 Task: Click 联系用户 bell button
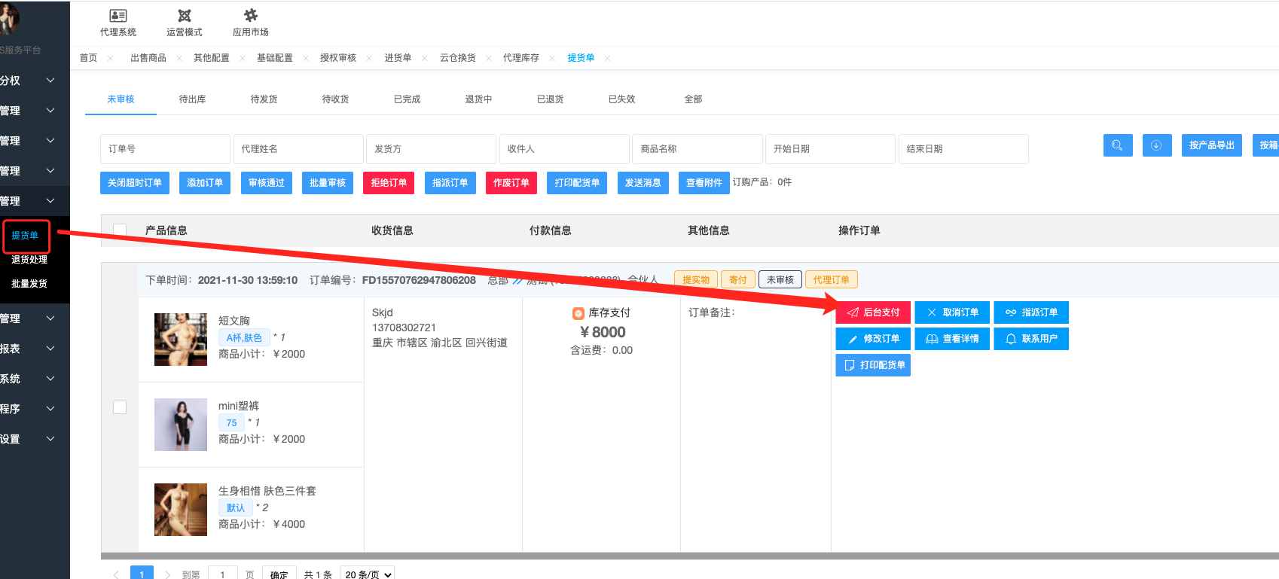click(1031, 339)
